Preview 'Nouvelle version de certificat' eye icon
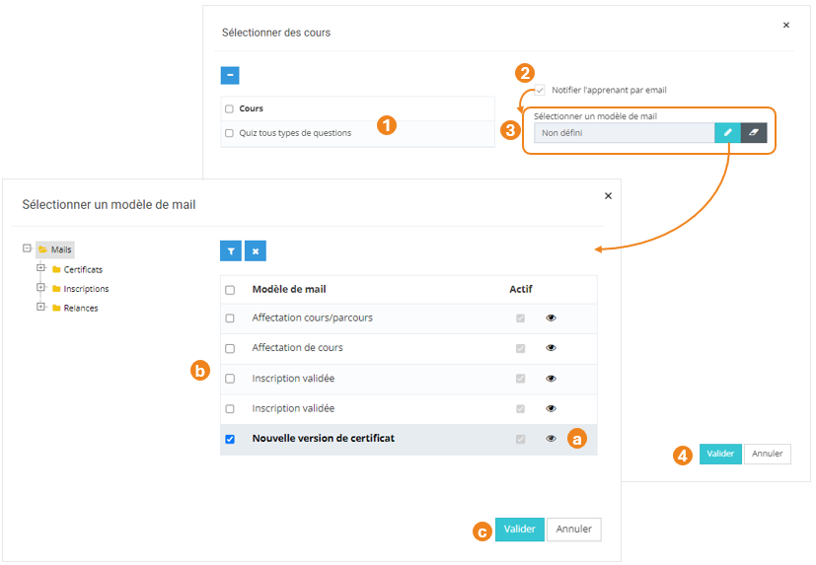The height and width of the screenshot is (565, 816). point(552,439)
